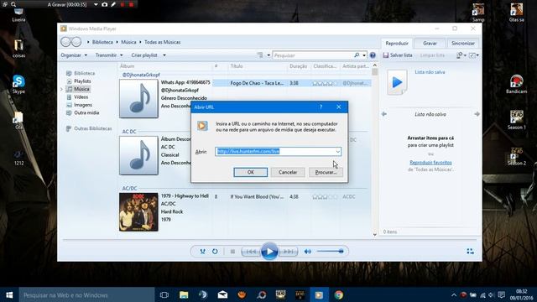537x302 pixels.
Task: Click the dialog help question mark
Action: (x=321, y=107)
